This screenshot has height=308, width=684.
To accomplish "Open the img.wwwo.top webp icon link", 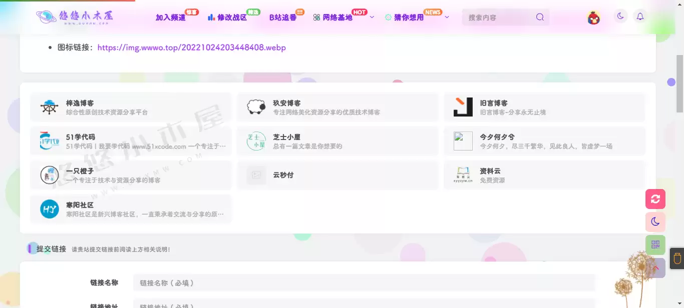I will tap(192, 47).
